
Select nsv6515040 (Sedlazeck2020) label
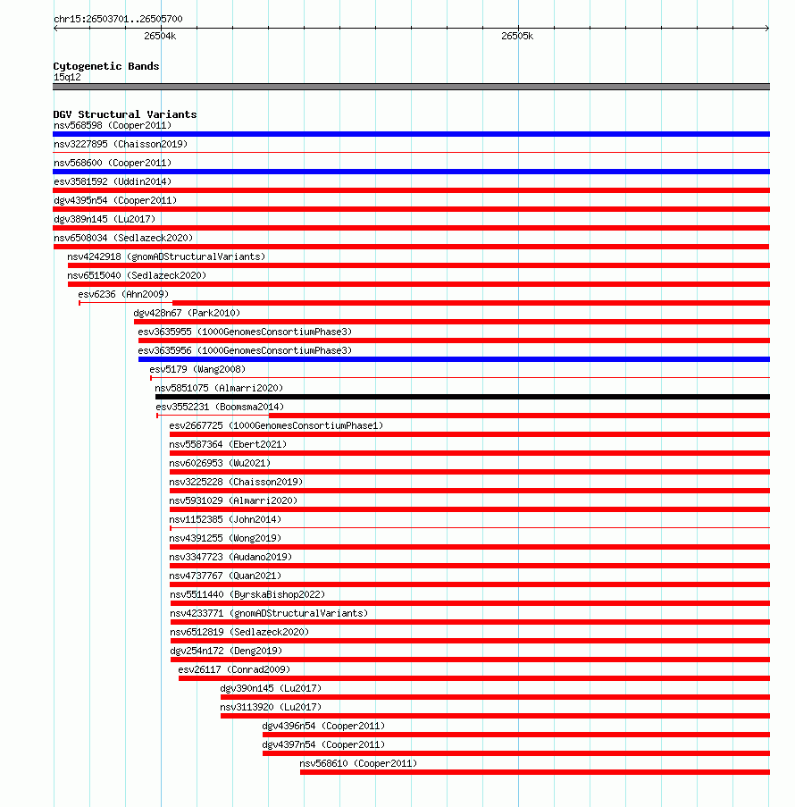click(x=137, y=276)
